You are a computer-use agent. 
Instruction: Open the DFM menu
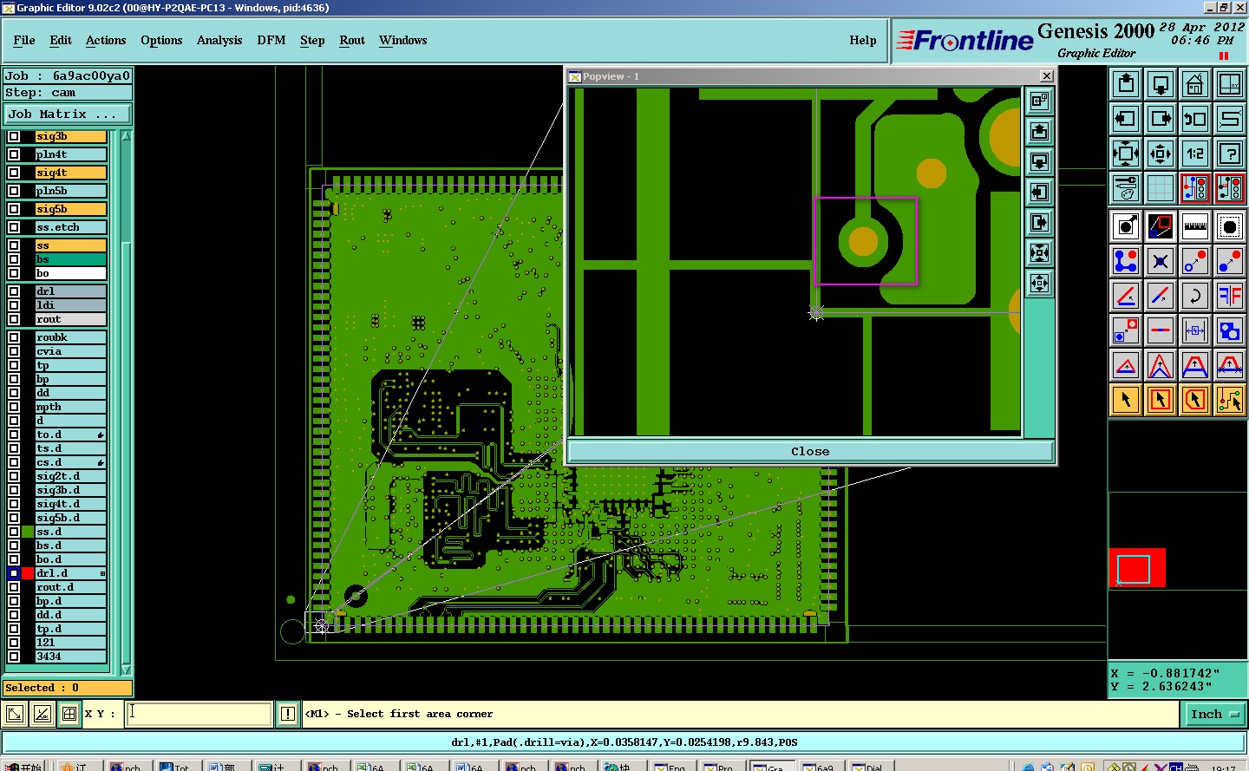[271, 40]
